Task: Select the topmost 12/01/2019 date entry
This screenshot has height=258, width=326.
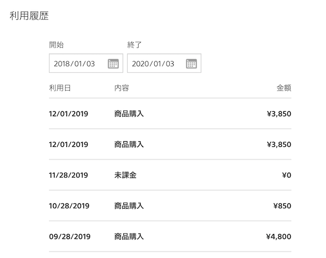Action: [x=68, y=114]
